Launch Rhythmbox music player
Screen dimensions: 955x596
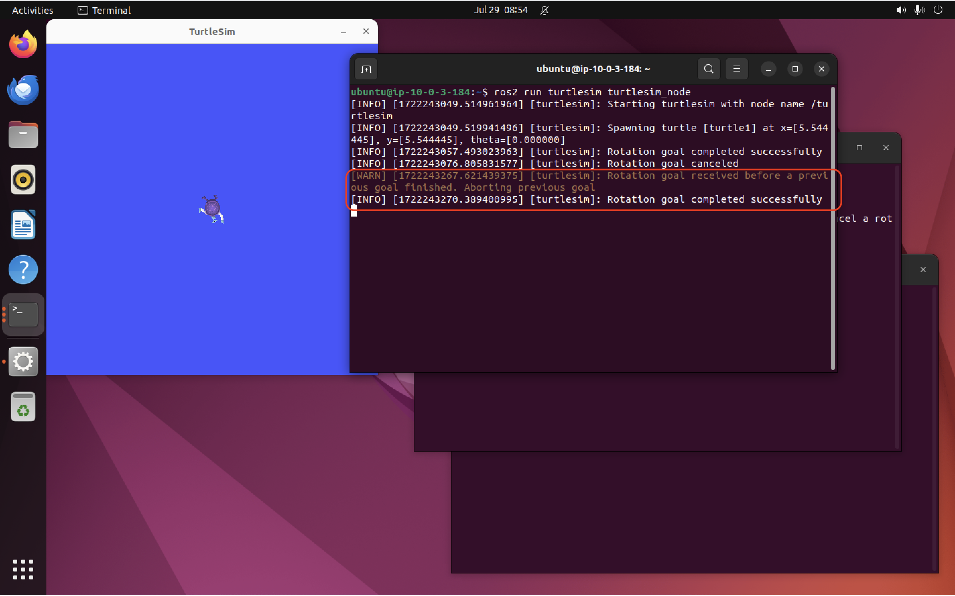click(x=23, y=180)
